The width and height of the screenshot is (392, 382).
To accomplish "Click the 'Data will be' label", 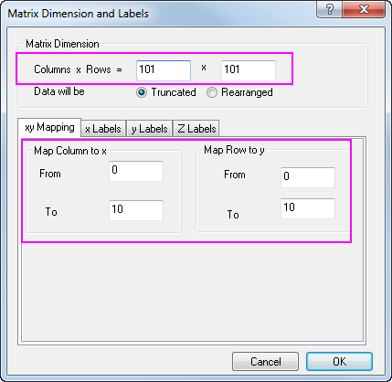I will [59, 91].
